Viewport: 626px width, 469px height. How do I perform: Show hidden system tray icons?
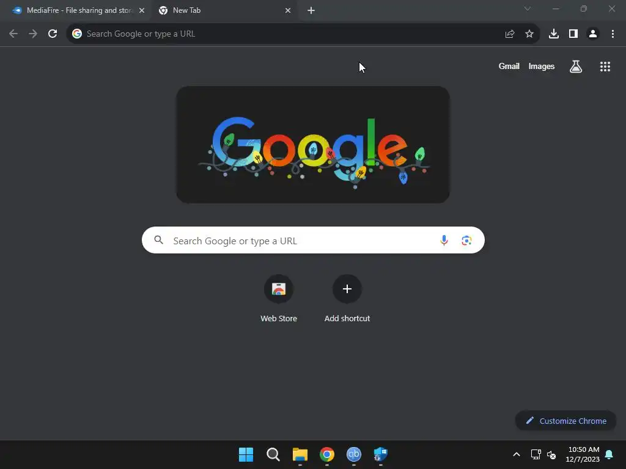coord(516,454)
